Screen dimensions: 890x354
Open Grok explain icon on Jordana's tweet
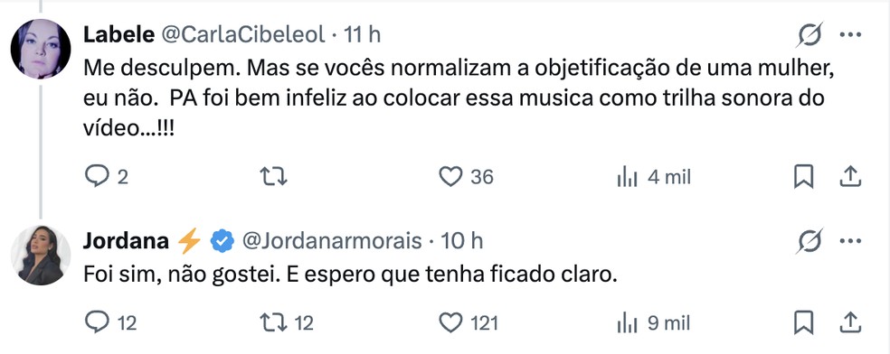tap(809, 242)
